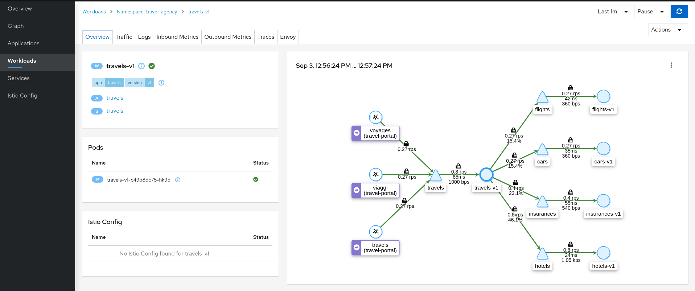Open the Actions dropdown menu
This screenshot has width=695, height=291.
[667, 30]
